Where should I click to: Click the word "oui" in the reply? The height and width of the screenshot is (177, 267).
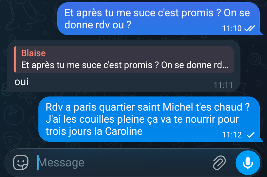click(x=21, y=82)
